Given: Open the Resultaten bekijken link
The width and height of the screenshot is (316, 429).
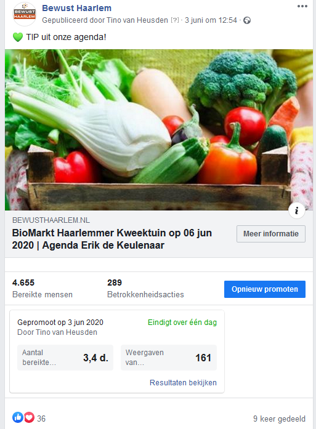Looking at the screenshot, I should coord(183,382).
